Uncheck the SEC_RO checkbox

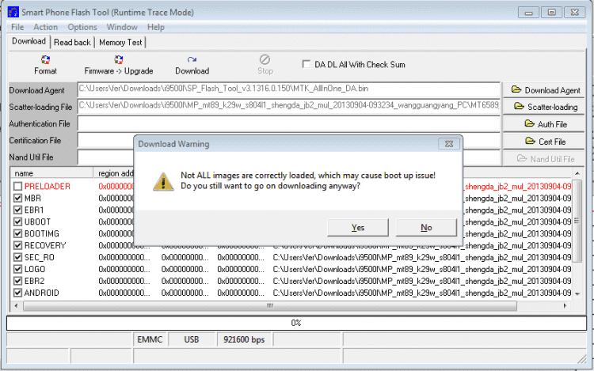17,257
